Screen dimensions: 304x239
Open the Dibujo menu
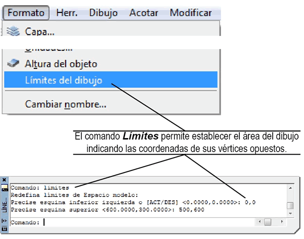pyautogui.click(x=103, y=13)
